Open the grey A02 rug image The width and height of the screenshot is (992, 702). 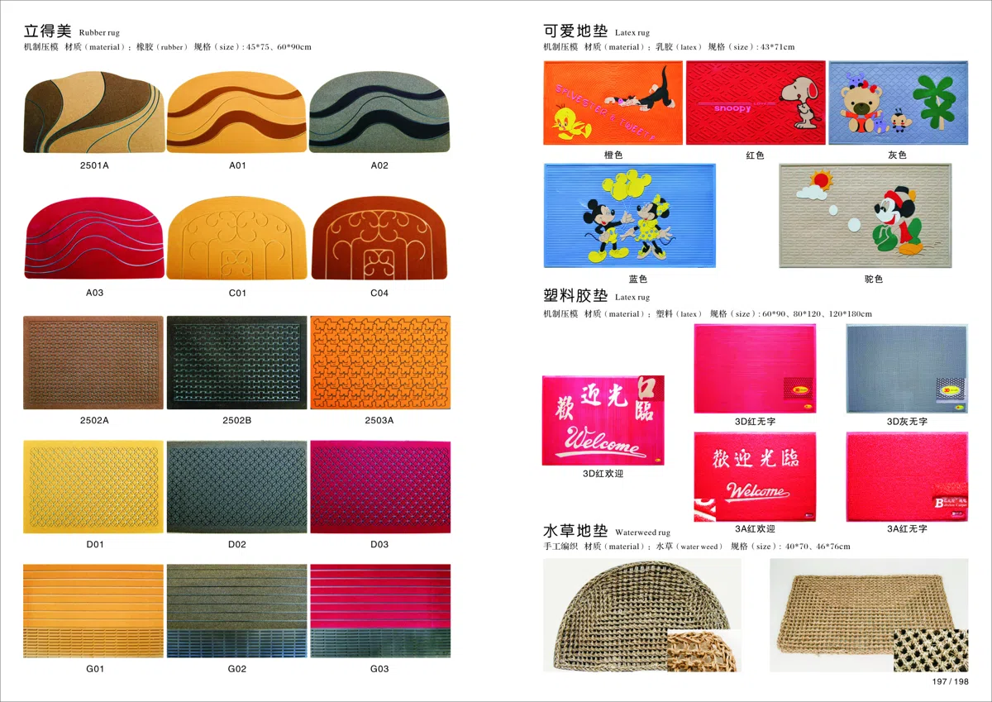[x=379, y=112]
